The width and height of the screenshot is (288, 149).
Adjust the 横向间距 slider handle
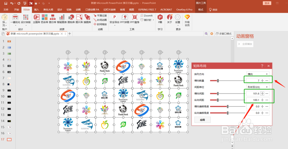point(218,93)
